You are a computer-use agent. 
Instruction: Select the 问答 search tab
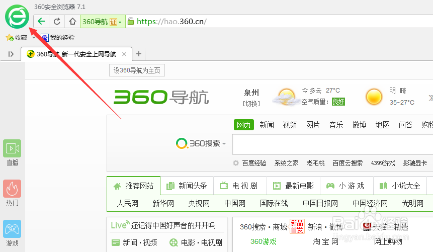406,125
